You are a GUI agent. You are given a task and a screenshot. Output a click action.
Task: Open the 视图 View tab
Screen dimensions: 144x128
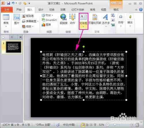point(103,10)
